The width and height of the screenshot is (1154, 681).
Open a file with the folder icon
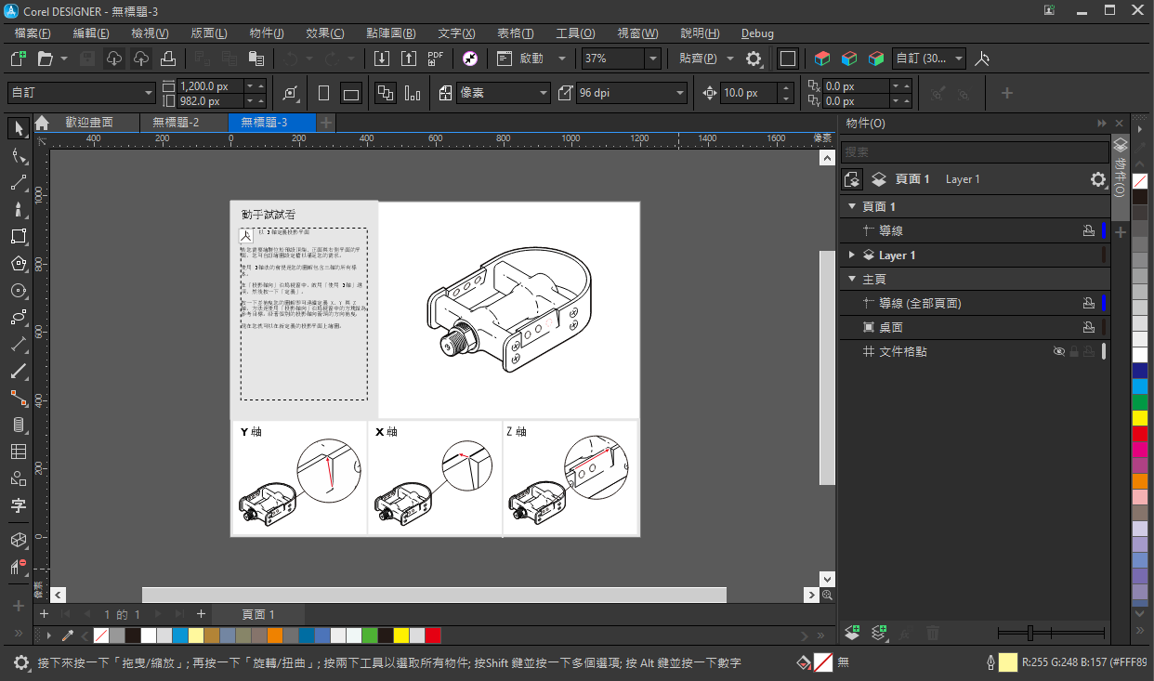click(45, 59)
